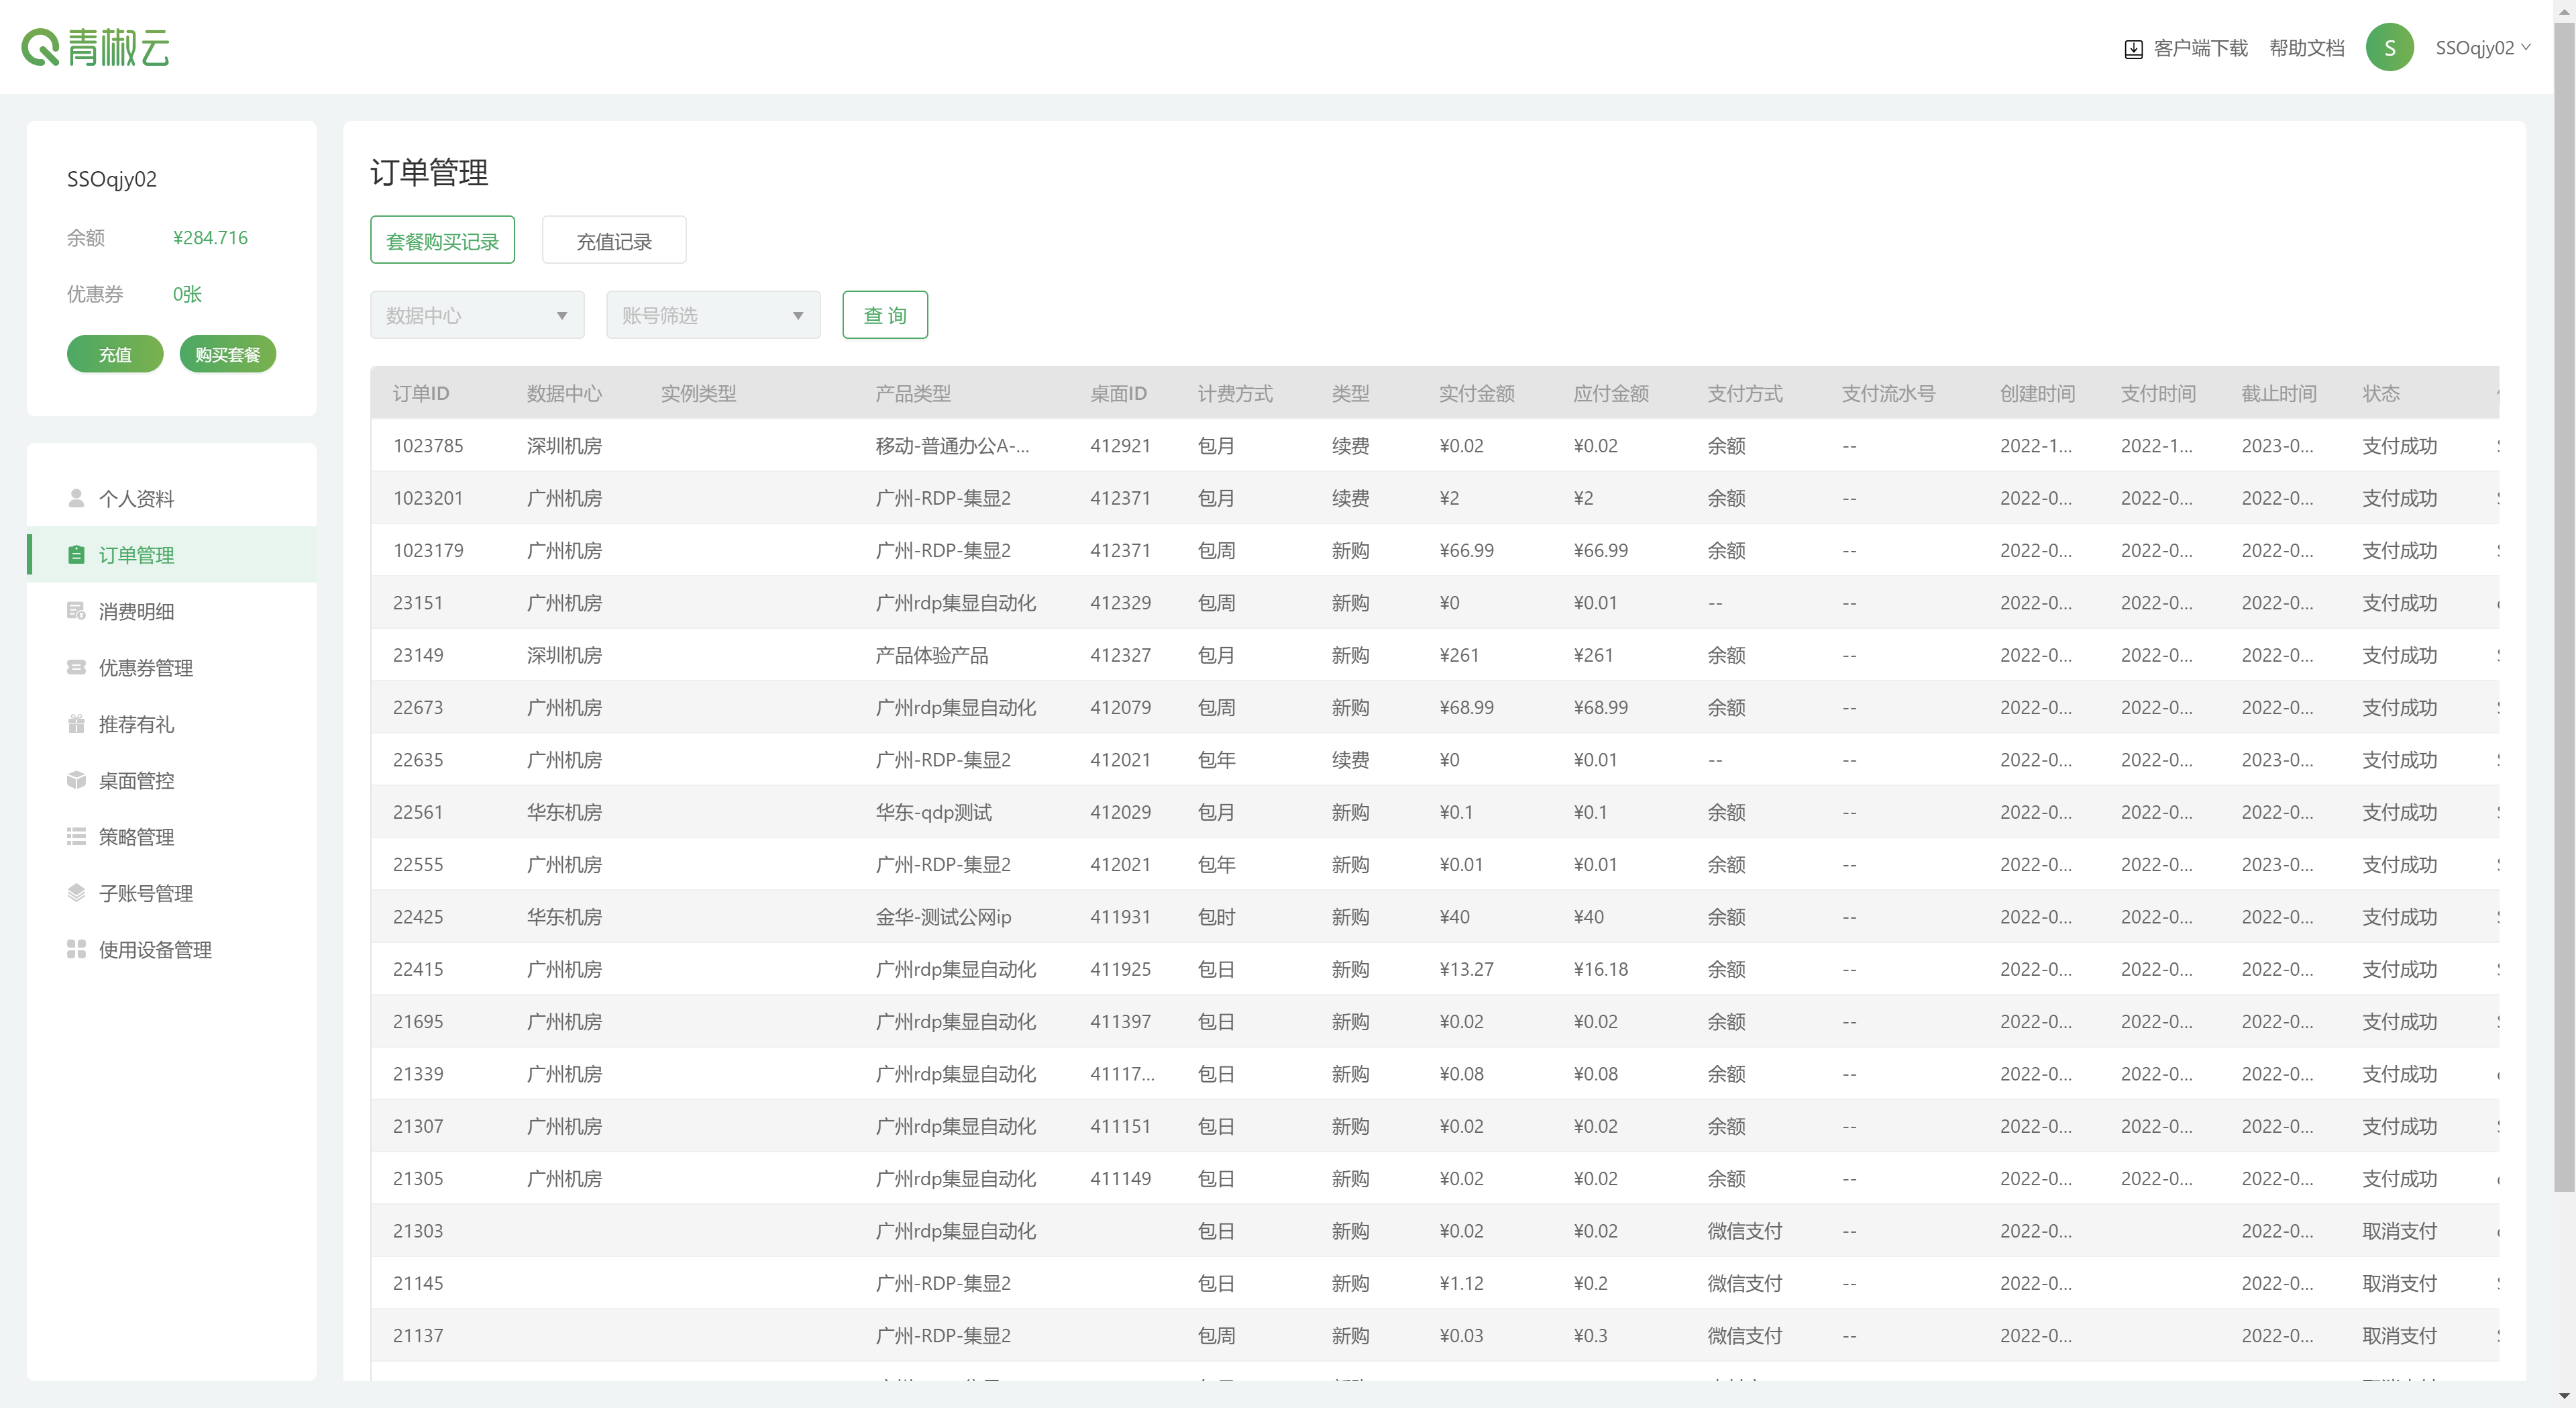Click the 状态 column header
Screen dimensions: 2576x1408
[2381, 393]
